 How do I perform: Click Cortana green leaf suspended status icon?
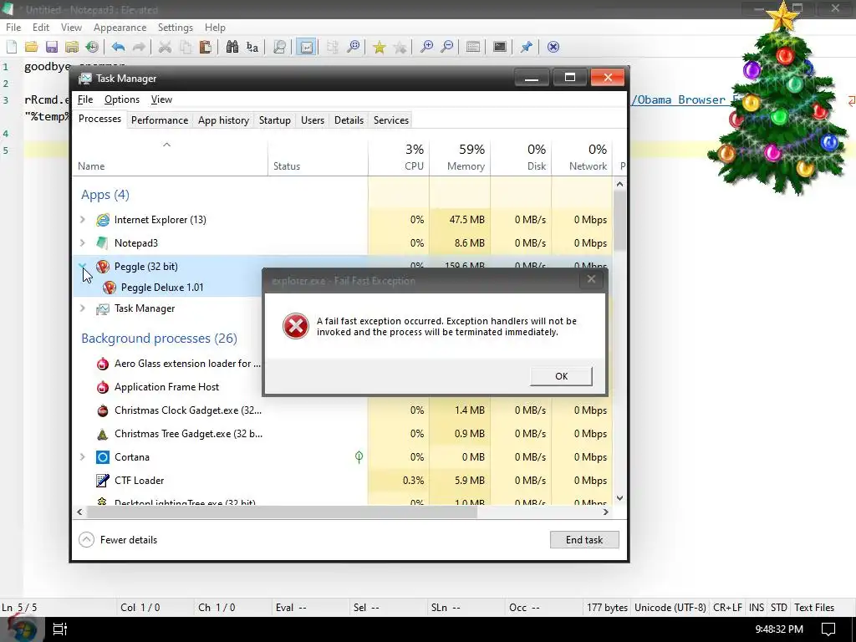pyautogui.click(x=359, y=457)
